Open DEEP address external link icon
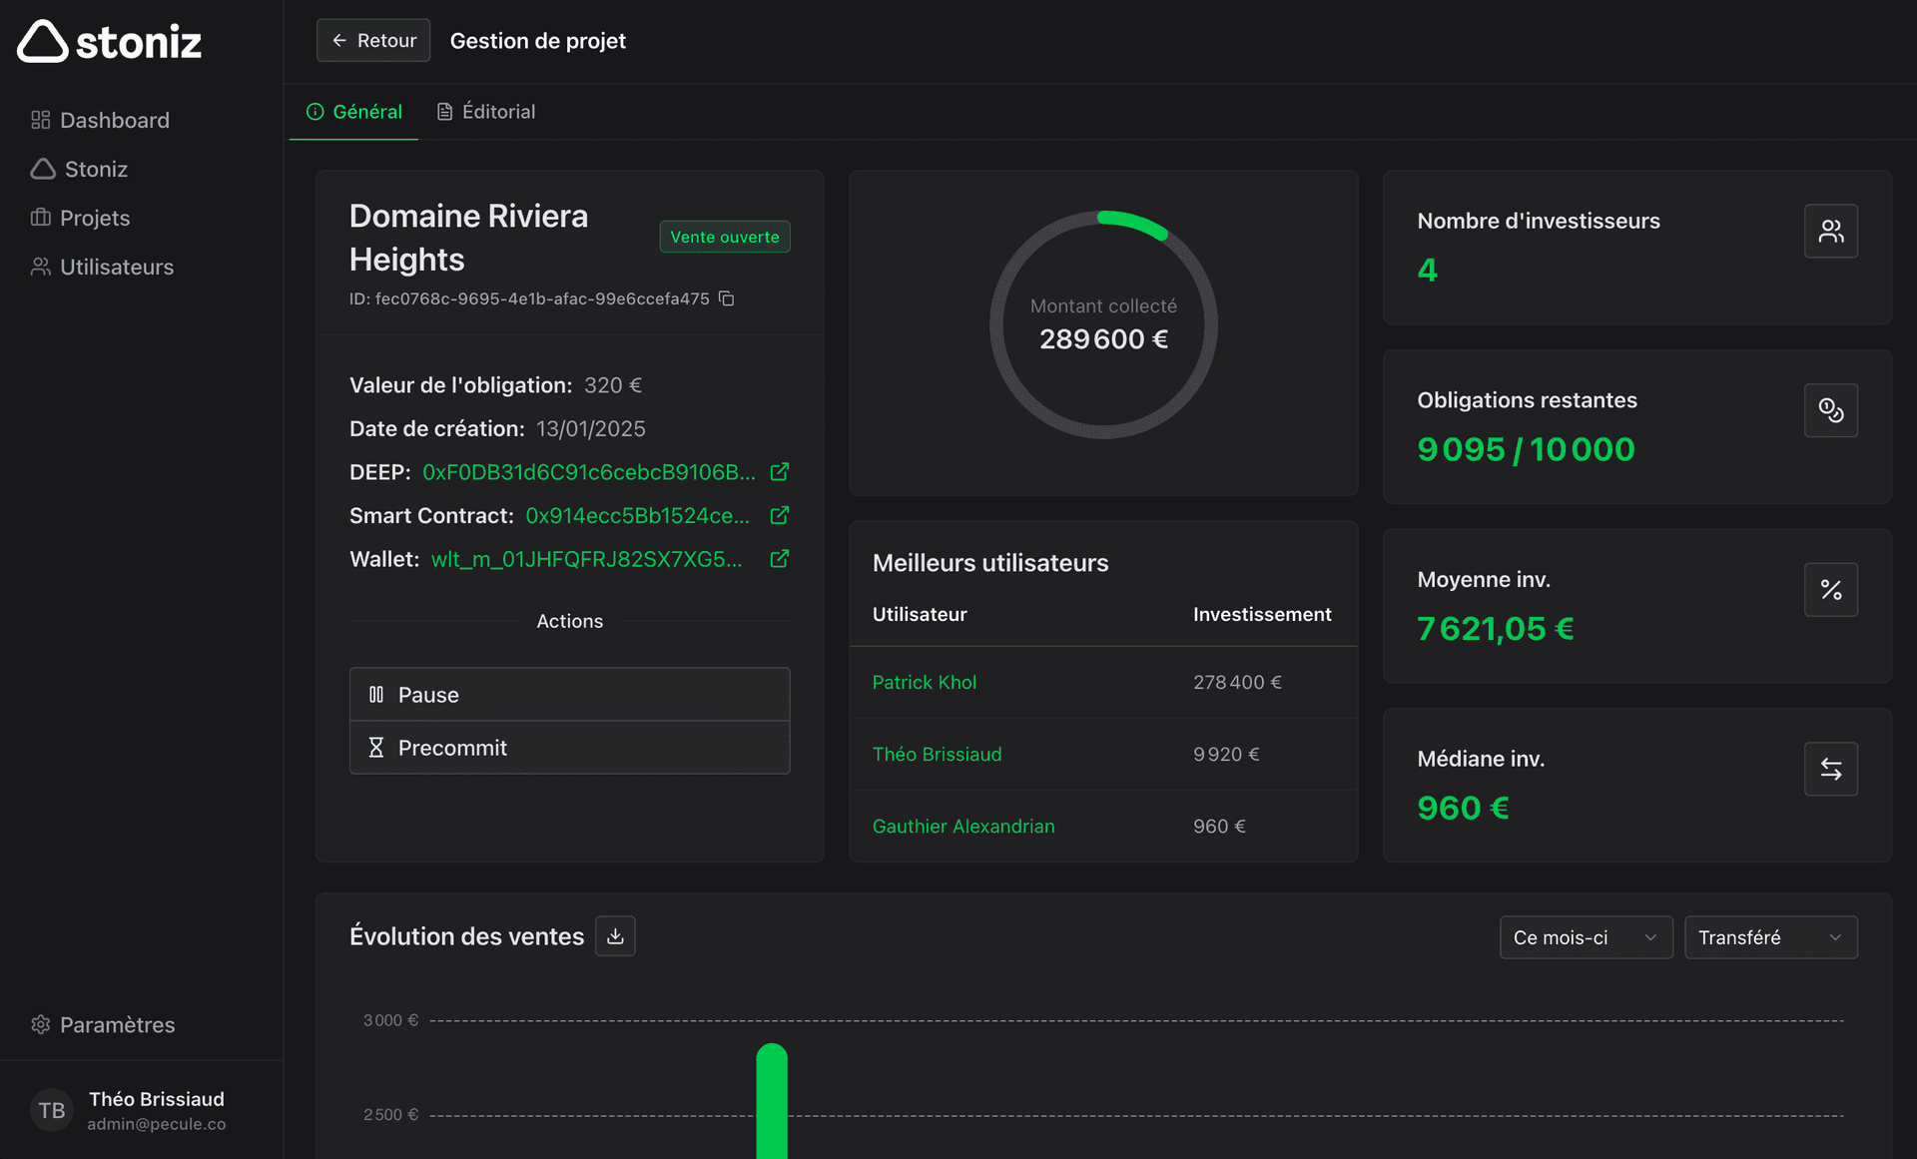1917x1159 pixels. (780, 472)
